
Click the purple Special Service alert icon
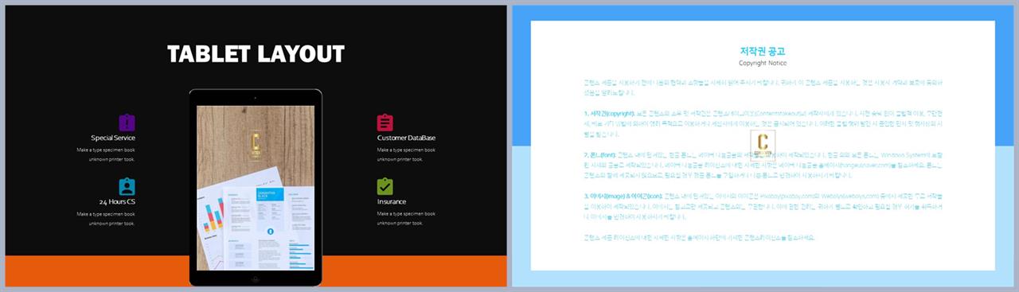pyautogui.click(x=127, y=123)
